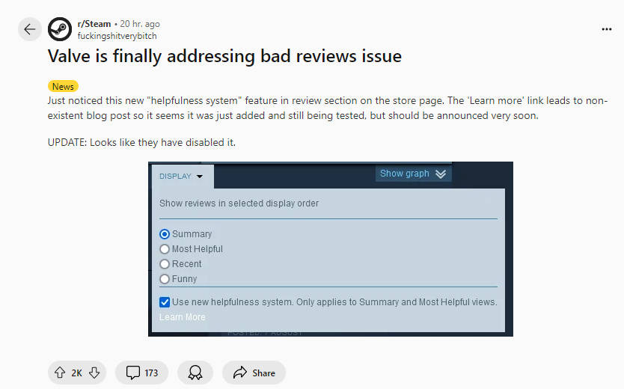The image size is (624, 389).
Task: Open the post author's username profile
Action: pyautogui.click(x=117, y=35)
